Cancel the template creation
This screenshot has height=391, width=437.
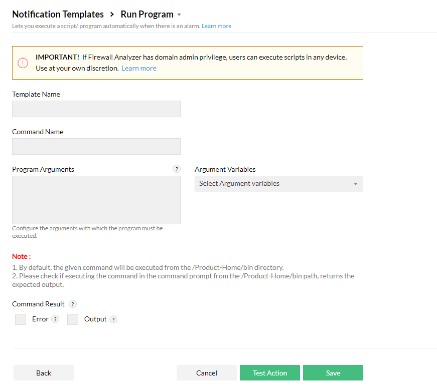[x=206, y=372]
